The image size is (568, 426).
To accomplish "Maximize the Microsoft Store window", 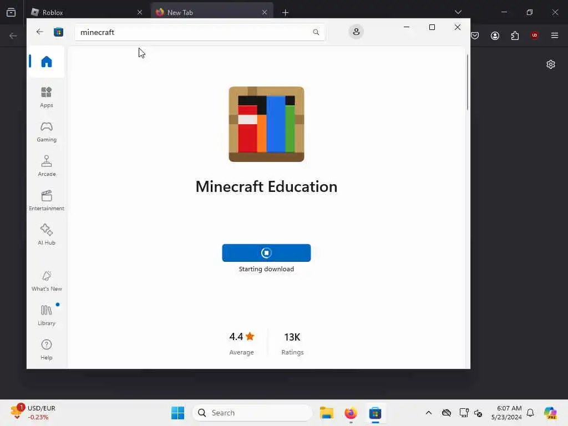I will (x=432, y=27).
